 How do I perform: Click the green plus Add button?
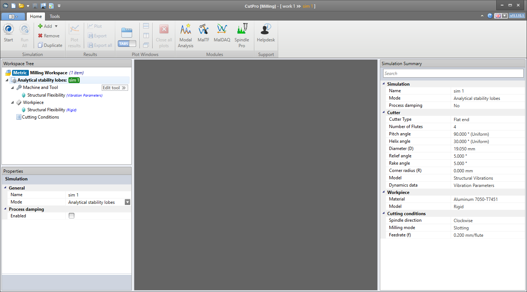click(45, 26)
